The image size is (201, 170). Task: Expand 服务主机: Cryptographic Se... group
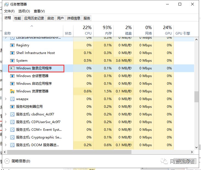[x=6, y=137]
